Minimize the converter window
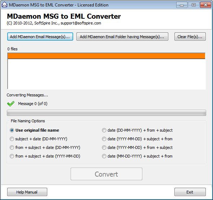Image resolution: width=213 pixels, height=200 pixels. (x=182, y=5)
